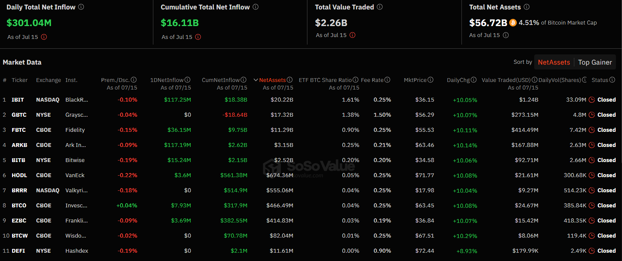
Task: Show info tooltip for Total Net Assets
Action: [x=527, y=7]
